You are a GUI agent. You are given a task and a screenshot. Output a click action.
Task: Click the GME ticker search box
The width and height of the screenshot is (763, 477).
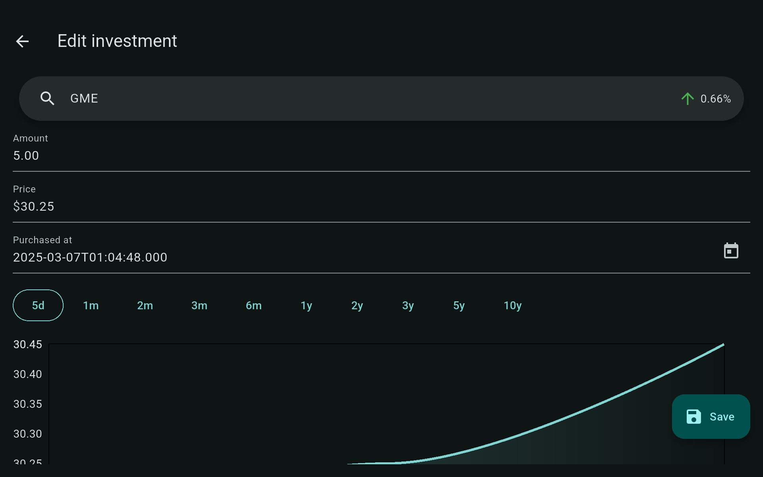point(358,98)
